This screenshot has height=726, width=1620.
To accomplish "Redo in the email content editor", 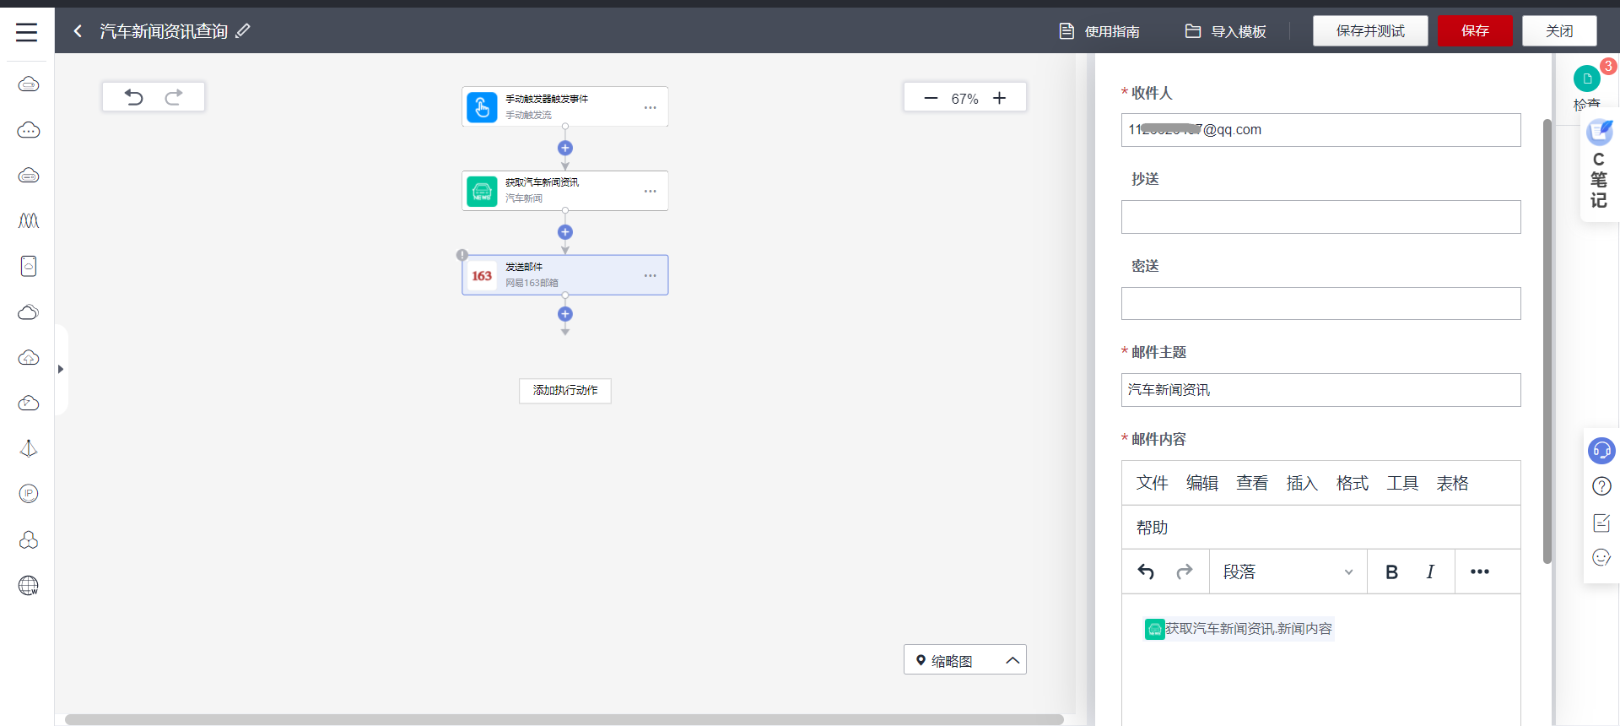I will 1185,572.
